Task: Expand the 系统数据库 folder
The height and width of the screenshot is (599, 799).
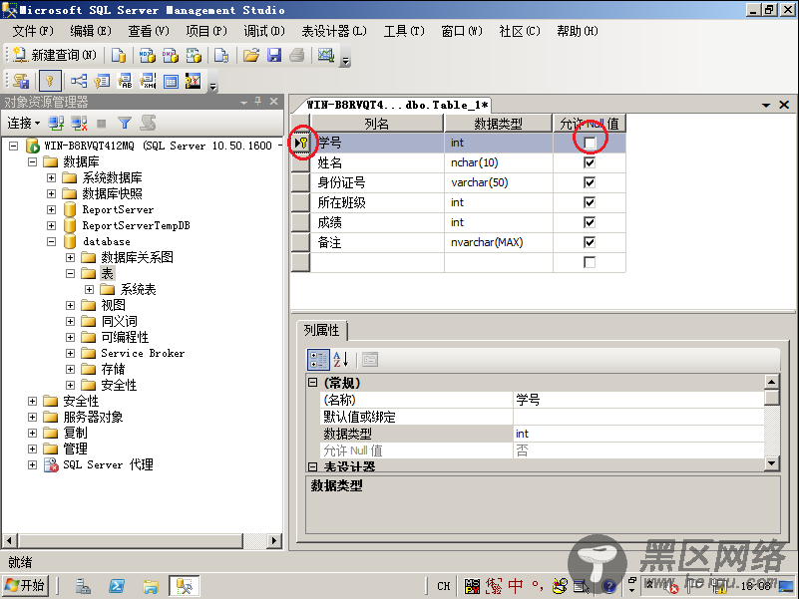Action: (51, 177)
